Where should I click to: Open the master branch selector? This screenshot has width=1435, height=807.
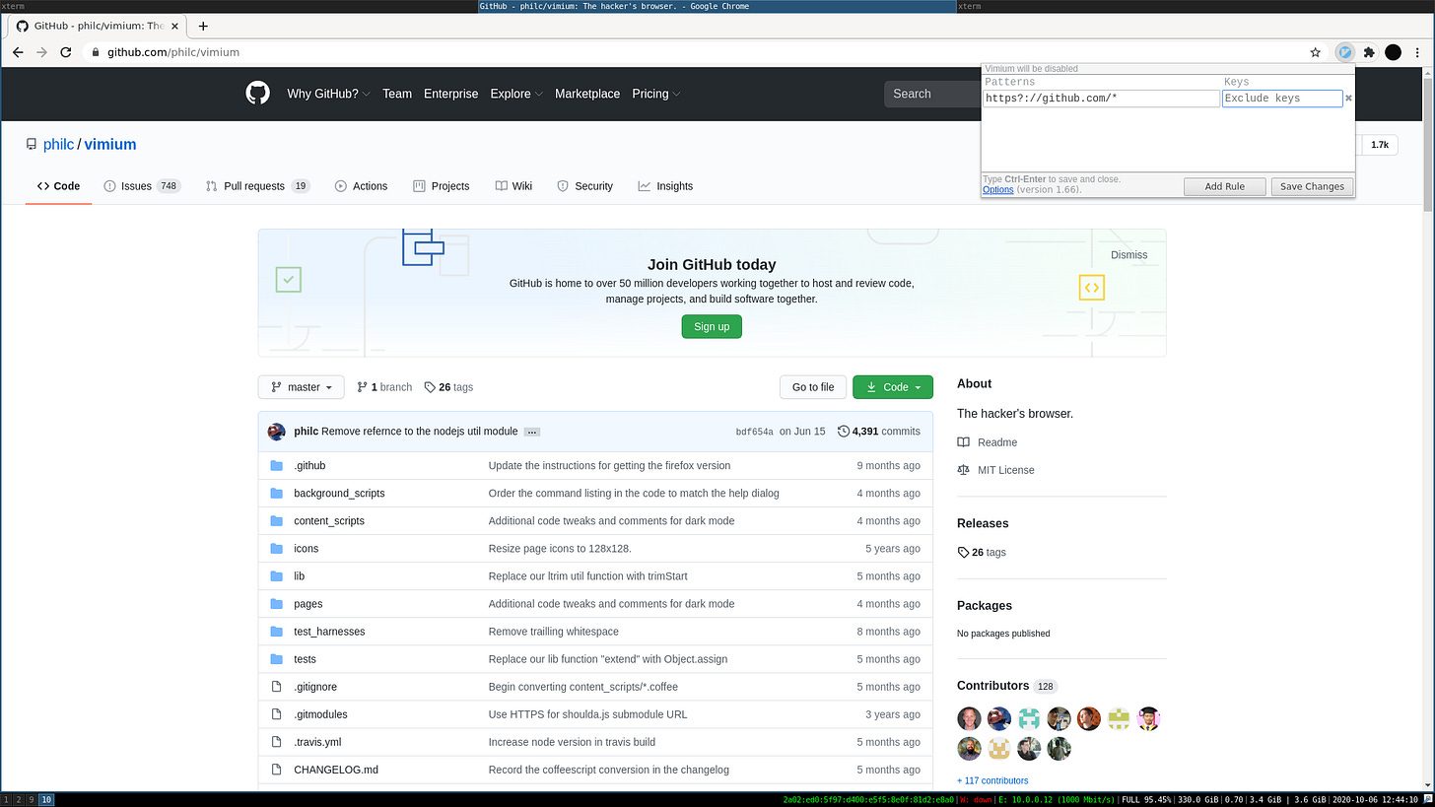[x=302, y=387]
